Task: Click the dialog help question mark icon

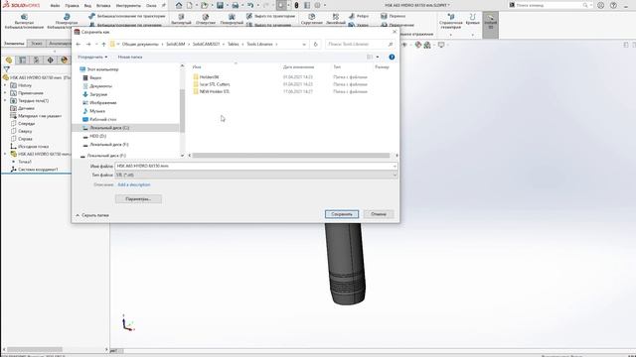Action: pos(392,58)
